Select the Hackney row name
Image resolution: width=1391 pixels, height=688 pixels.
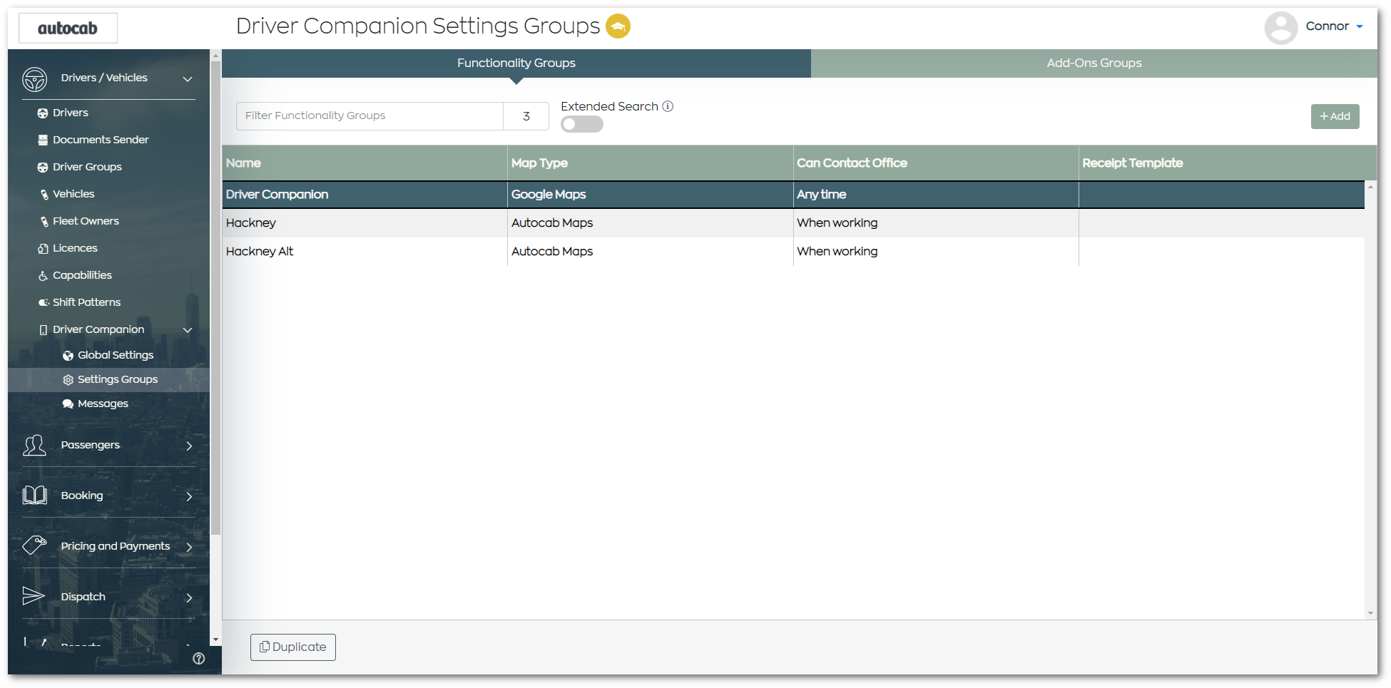(251, 223)
